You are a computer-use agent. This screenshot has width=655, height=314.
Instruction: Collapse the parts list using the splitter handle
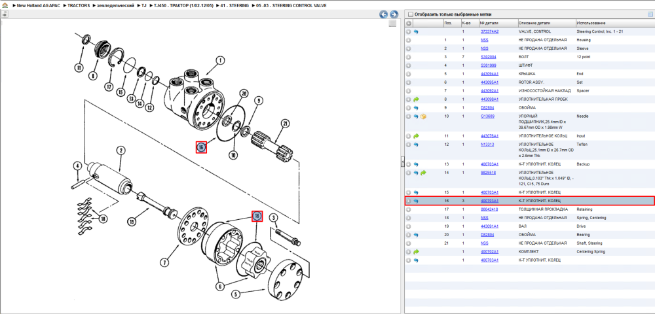click(402, 161)
